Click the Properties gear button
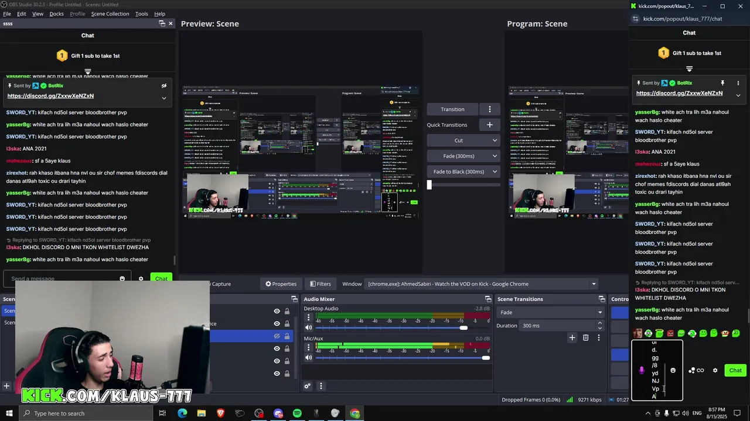 point(281,284)
